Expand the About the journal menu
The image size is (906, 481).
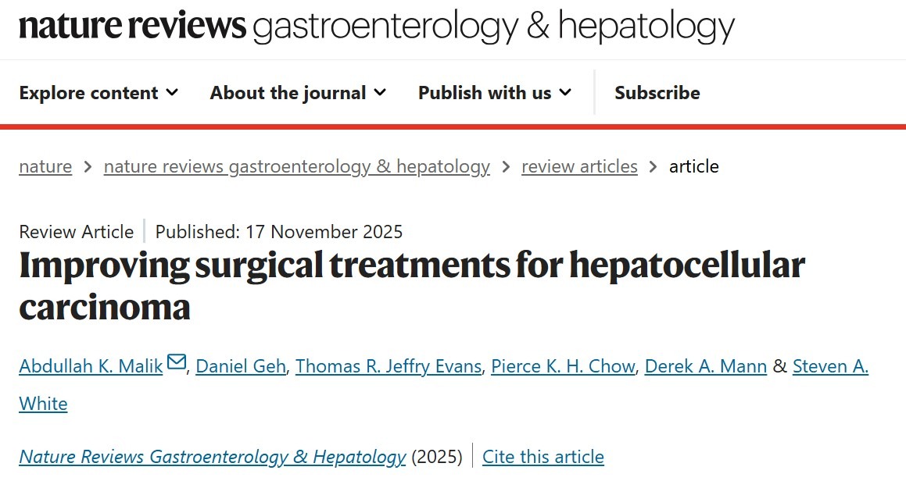click(287, 92)
